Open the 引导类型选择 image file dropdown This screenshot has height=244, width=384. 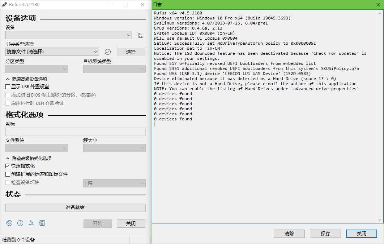(52, 52)
